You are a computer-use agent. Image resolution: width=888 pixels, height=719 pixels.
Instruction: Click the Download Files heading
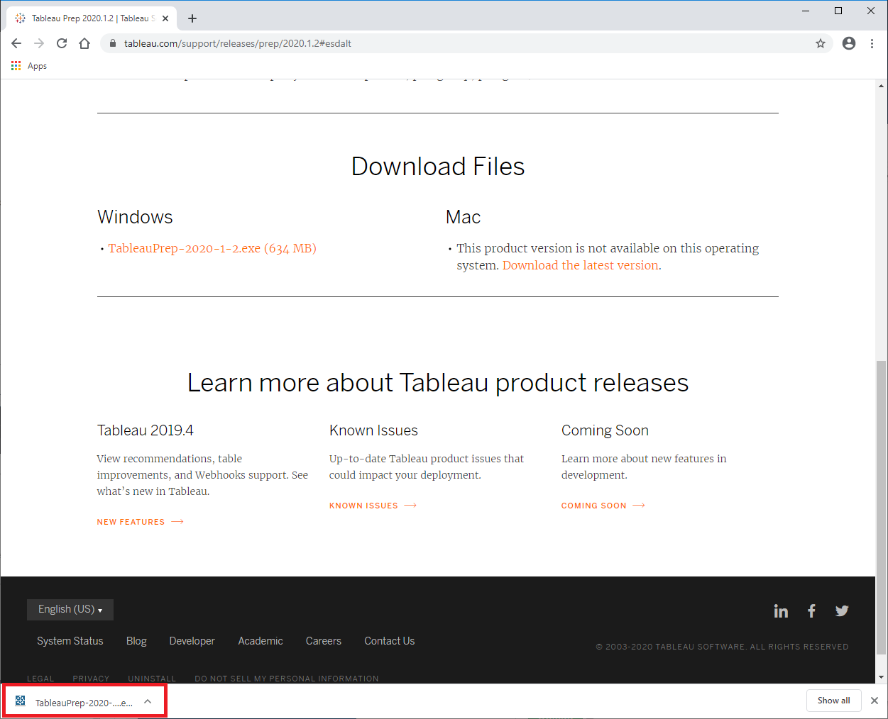(x=438, y=167)
